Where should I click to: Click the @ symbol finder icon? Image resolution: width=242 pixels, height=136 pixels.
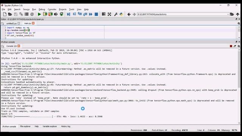[x=32, y=14]
